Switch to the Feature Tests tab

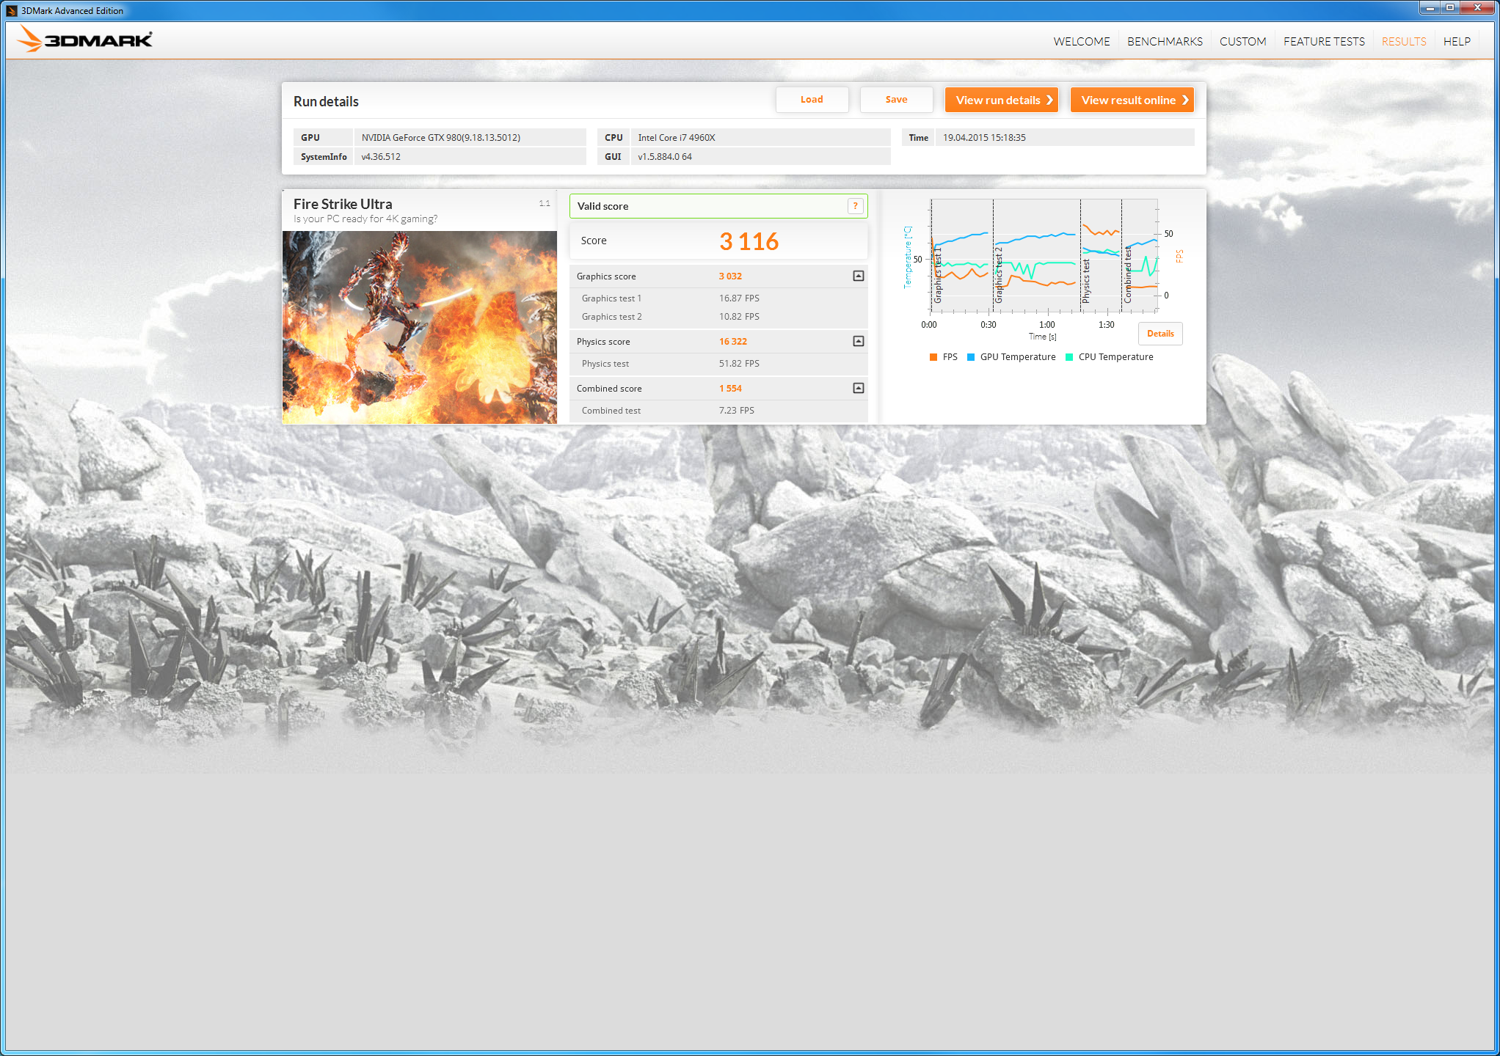[x=1324, y=42]
